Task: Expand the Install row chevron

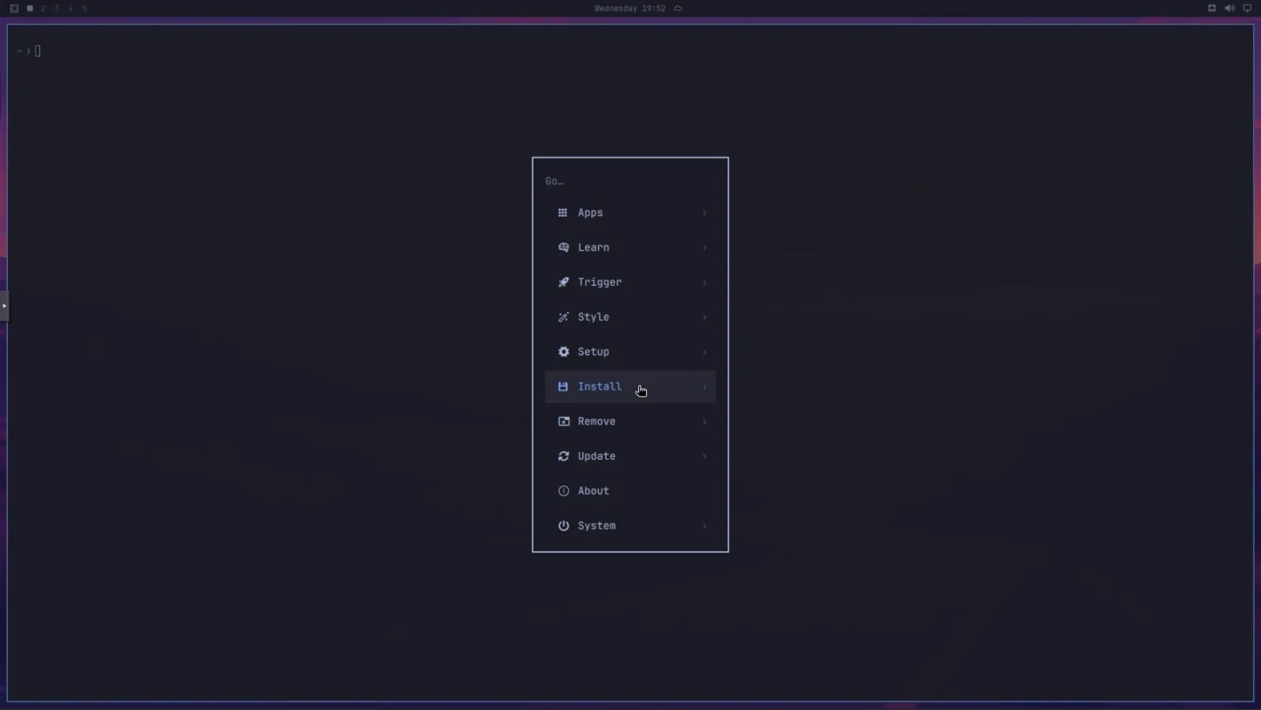Action: (x=704, y=386)
